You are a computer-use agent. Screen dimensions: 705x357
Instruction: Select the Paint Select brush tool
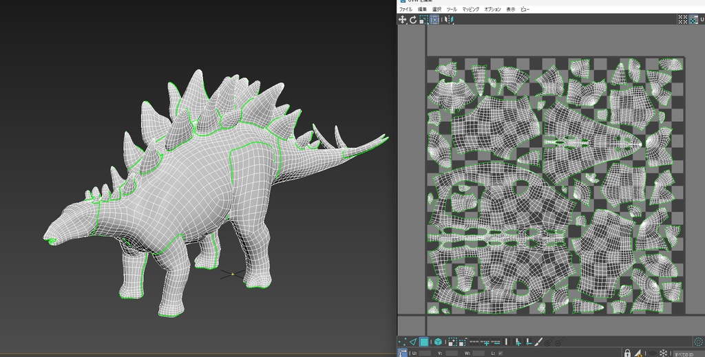tap(538, 342)
